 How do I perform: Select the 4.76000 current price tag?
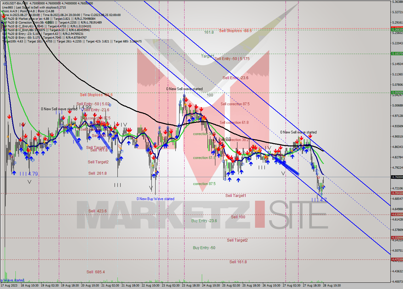[x=397, y=177]
